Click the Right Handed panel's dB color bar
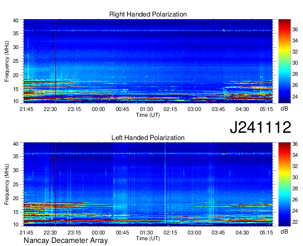This screenshot has height=246, width=303. coord(284,61)
